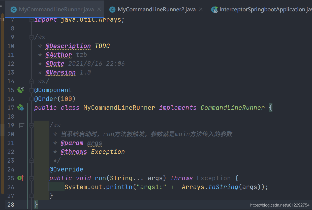Click the run method name
Viewport: 312px width, 210px height.
pyautogui.click(x=100, y=178)
